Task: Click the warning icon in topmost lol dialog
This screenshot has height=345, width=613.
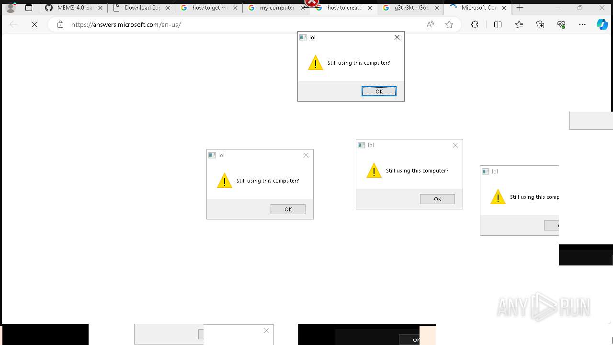Action: tap(316, 63)
